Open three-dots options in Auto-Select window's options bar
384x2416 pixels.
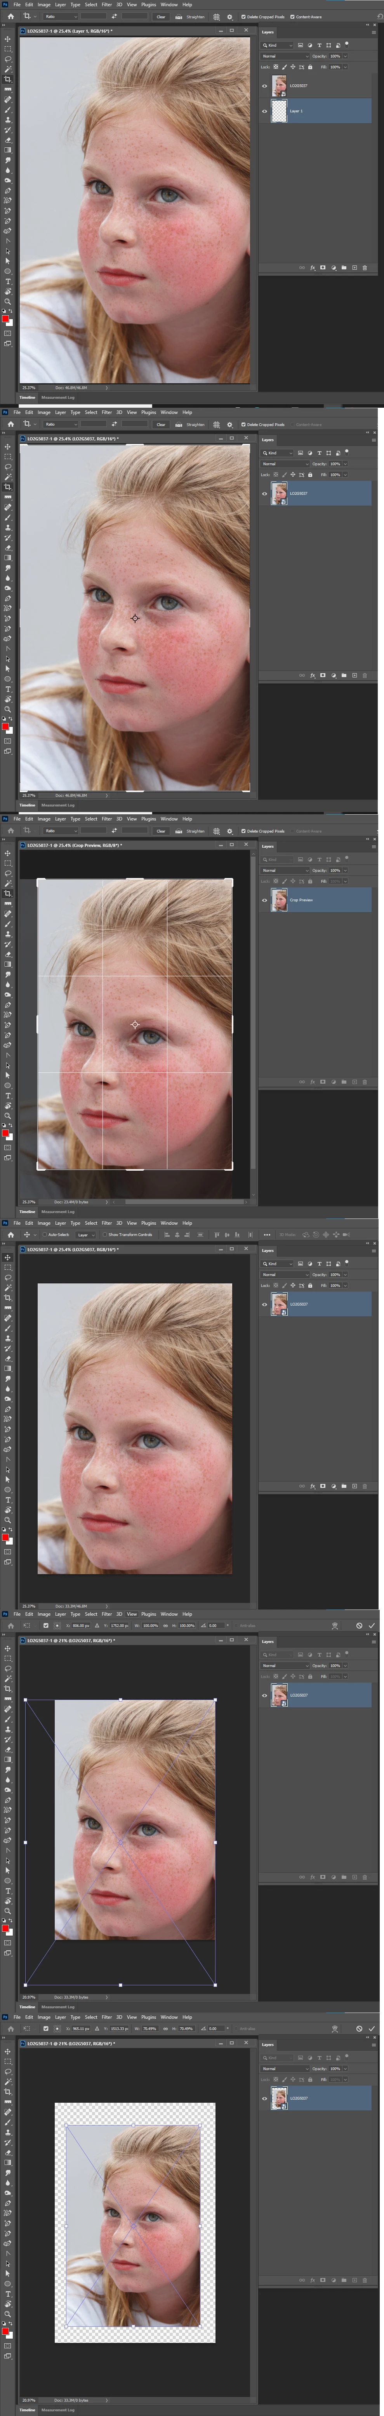267,1234
